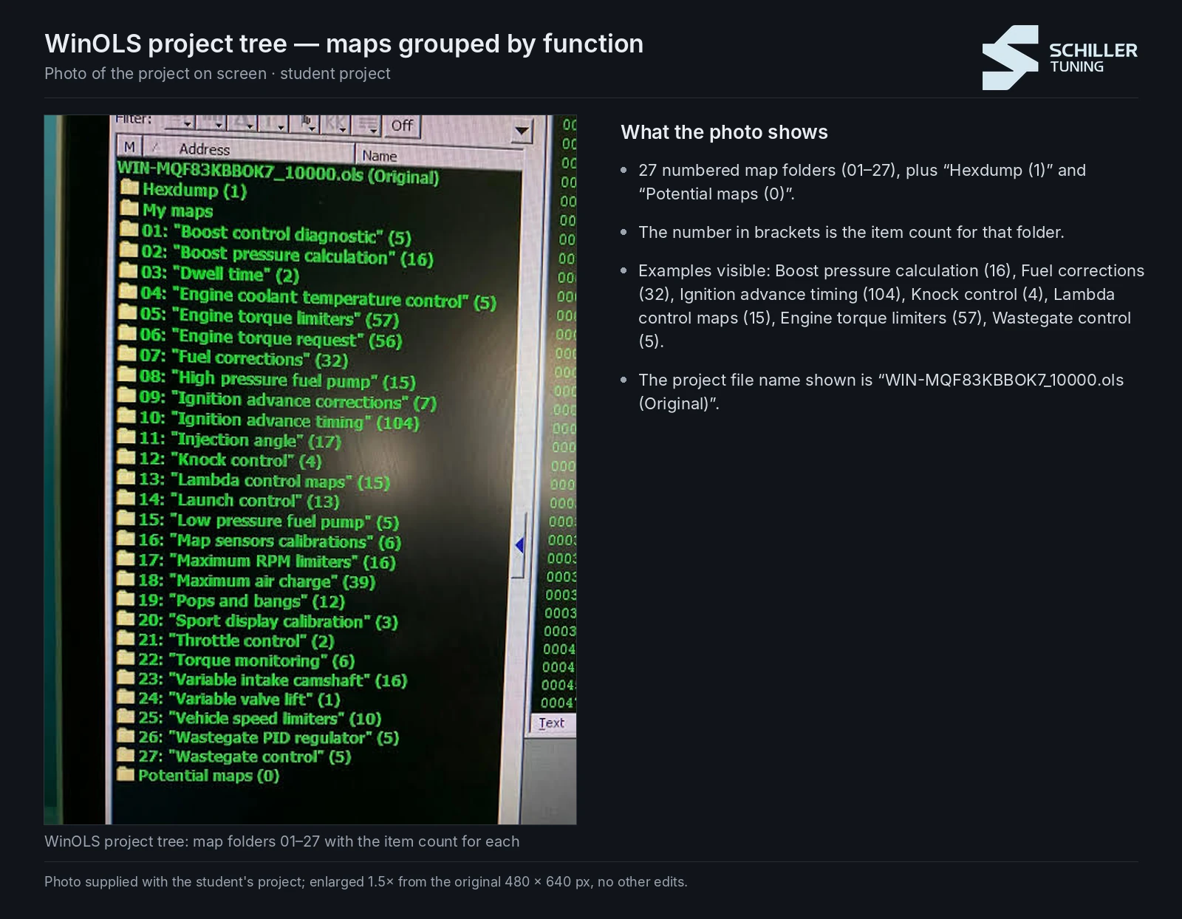Select "Wastegate PID regulator" (5) row
The height and width of the screenshot is (919, 1182).
coord(259,737)
